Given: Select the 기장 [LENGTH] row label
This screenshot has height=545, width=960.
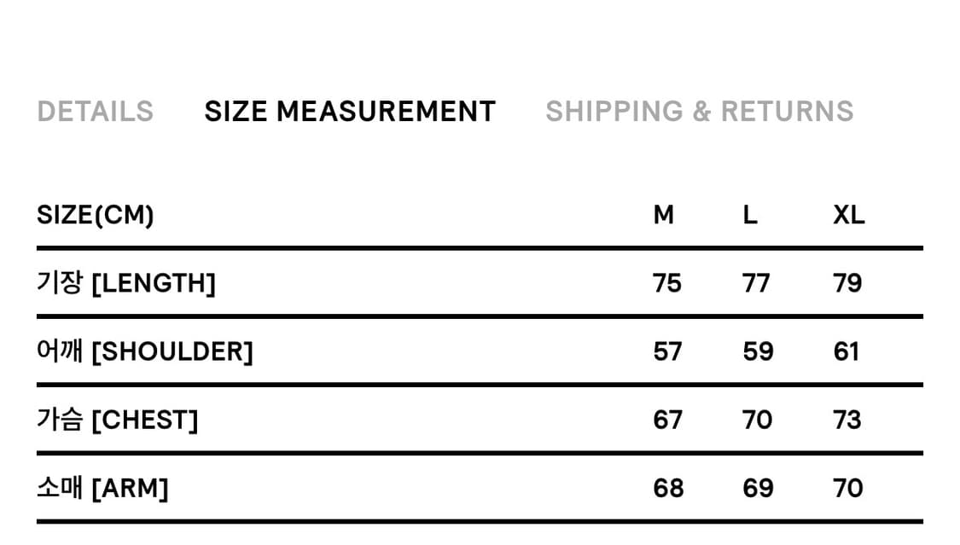Looking at the screenshot, I should [126, 283].
